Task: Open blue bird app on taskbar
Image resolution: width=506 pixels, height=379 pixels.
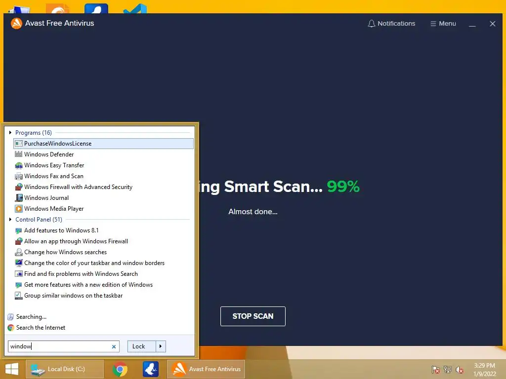Action: click(151, 369)
